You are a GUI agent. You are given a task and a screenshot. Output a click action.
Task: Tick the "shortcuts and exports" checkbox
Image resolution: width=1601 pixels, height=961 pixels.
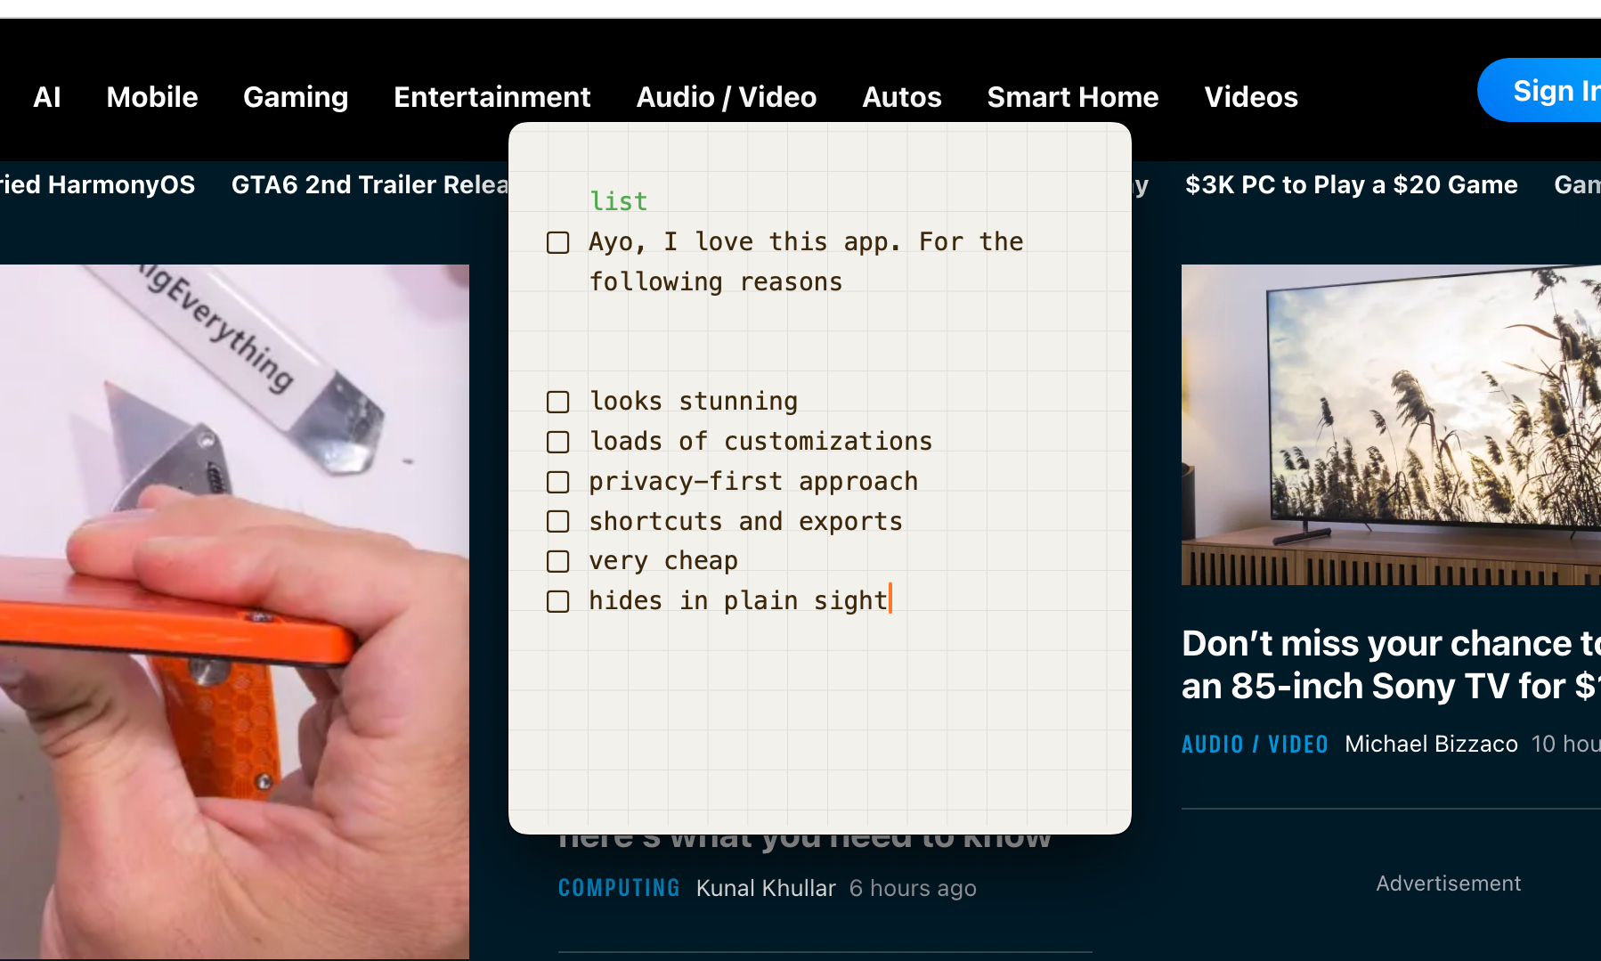tap(557, 521)
